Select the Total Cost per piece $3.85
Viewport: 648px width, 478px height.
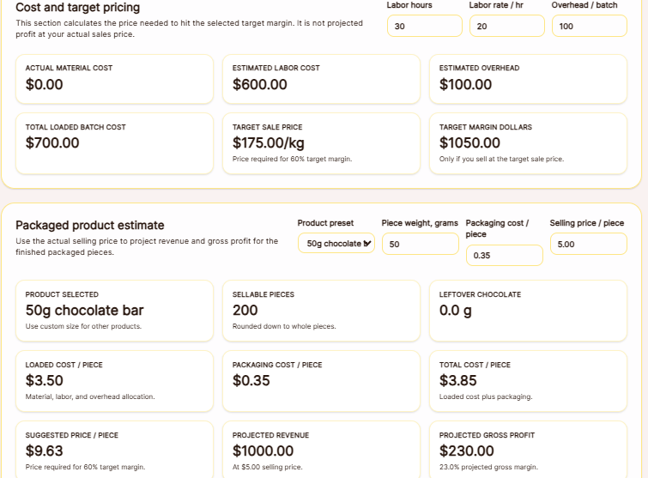pos(458,380)
